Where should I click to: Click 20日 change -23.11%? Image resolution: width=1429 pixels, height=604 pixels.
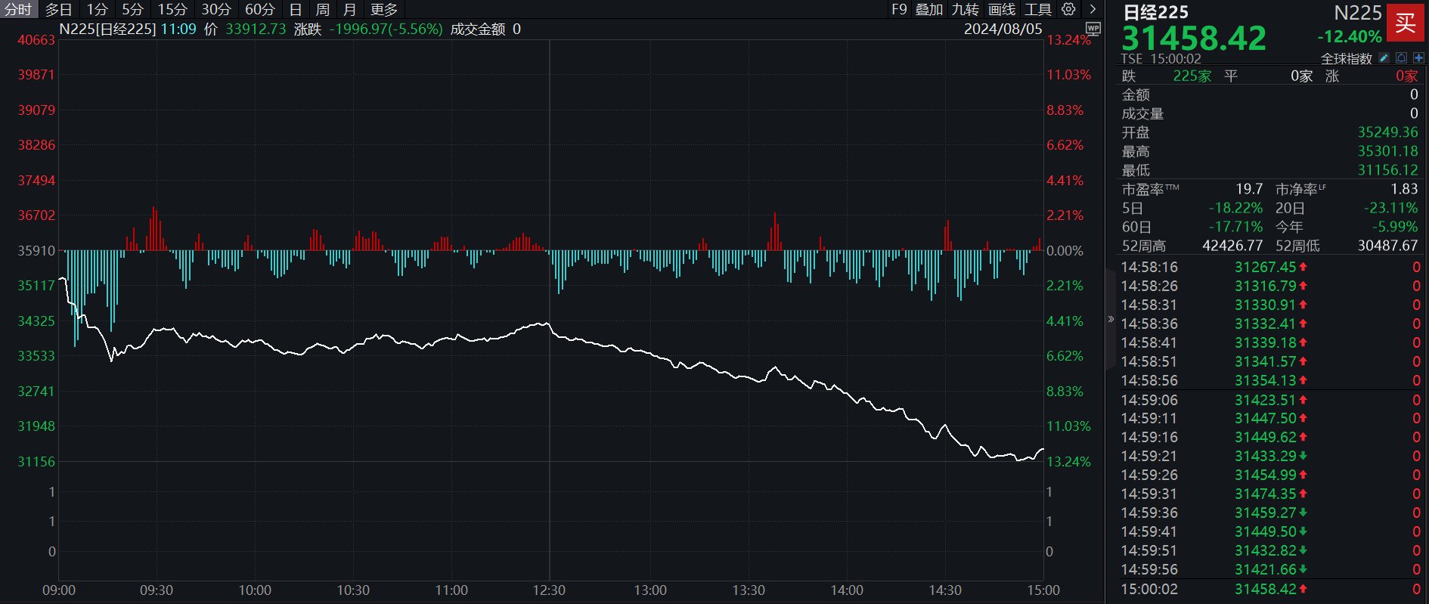pyautogui.click(x=1391, y=208)
